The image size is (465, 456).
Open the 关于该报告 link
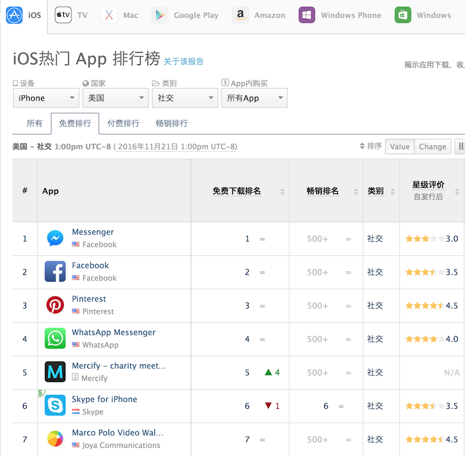tap(184, 61)
